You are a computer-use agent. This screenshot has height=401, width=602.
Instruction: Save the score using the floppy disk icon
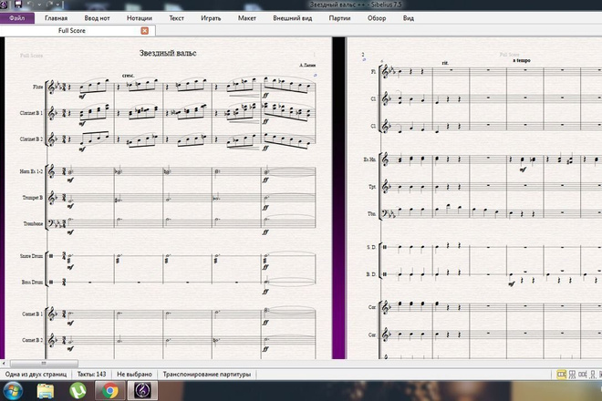click(17, 5)
